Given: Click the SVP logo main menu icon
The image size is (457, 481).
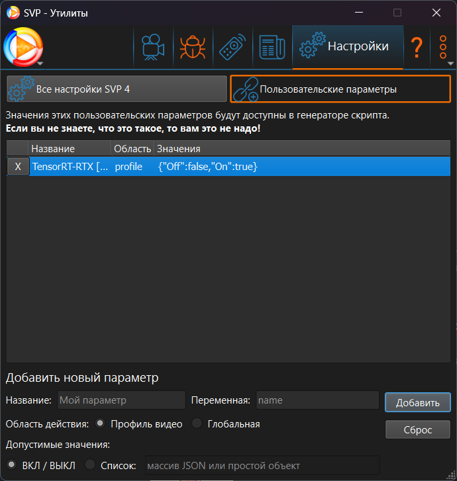Looking at the screenshot, I should point(23,47).
